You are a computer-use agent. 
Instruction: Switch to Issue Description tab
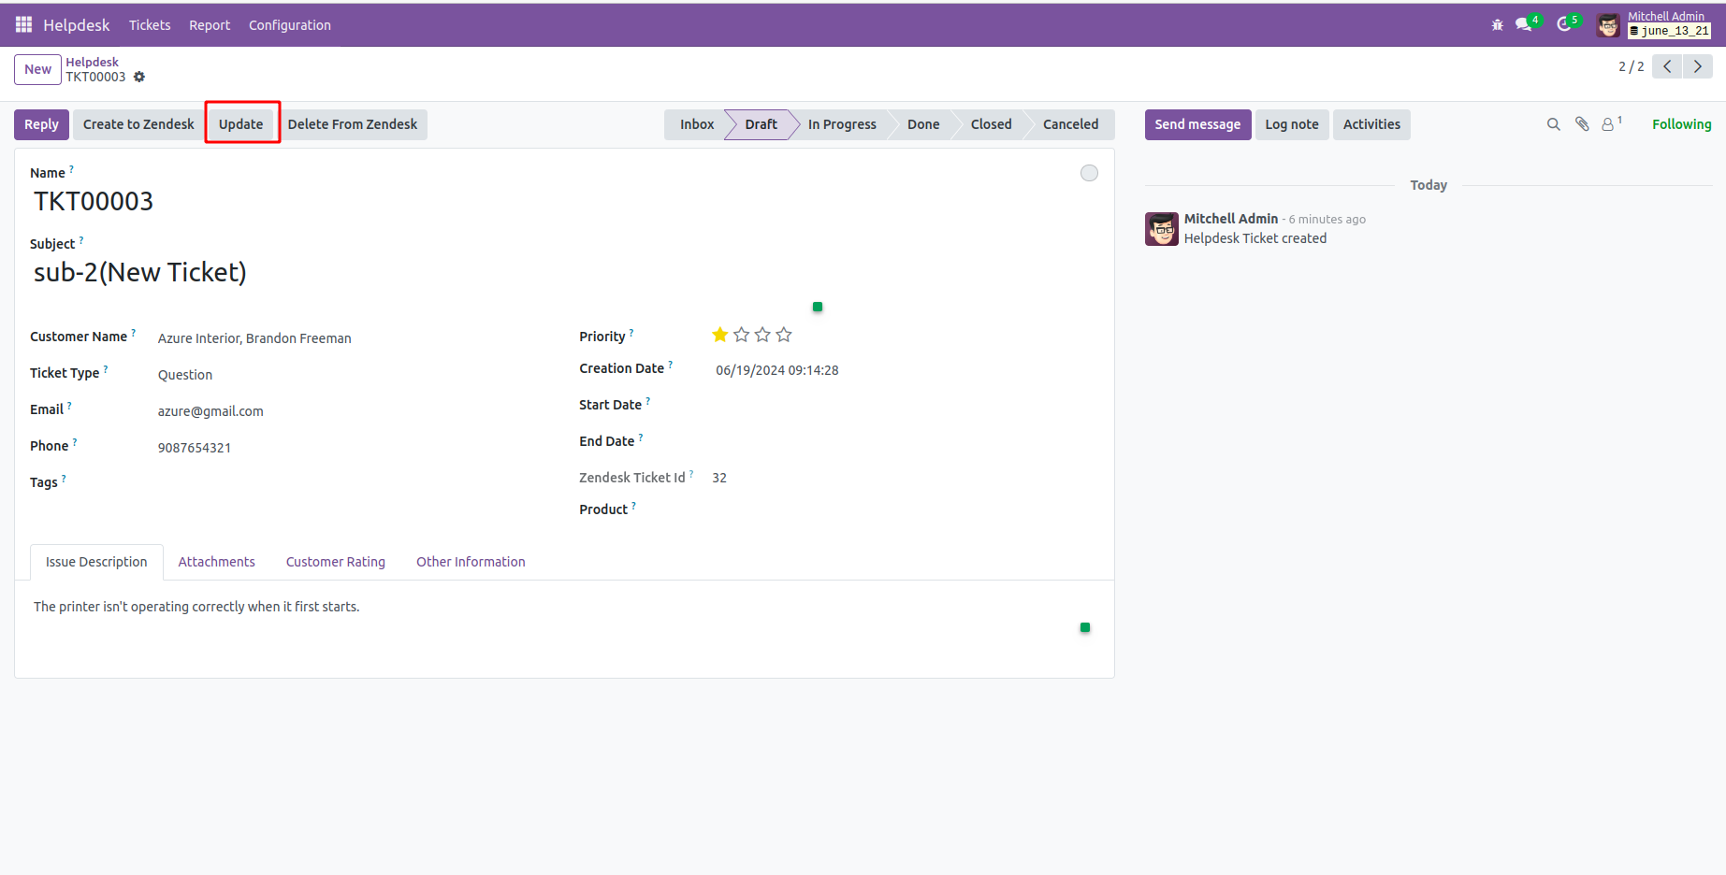[96, 562]
